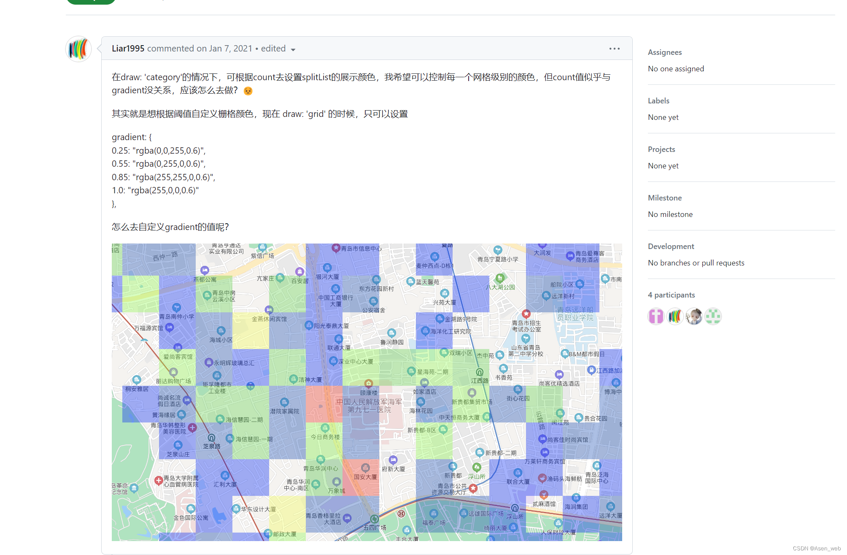Expand the 'edited' revision history dropdown

tap(277, 49)
